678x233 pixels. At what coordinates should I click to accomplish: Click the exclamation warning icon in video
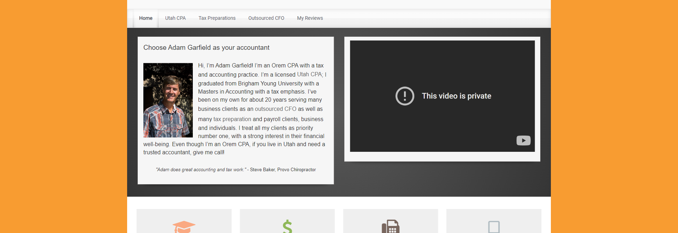(405, 96)
